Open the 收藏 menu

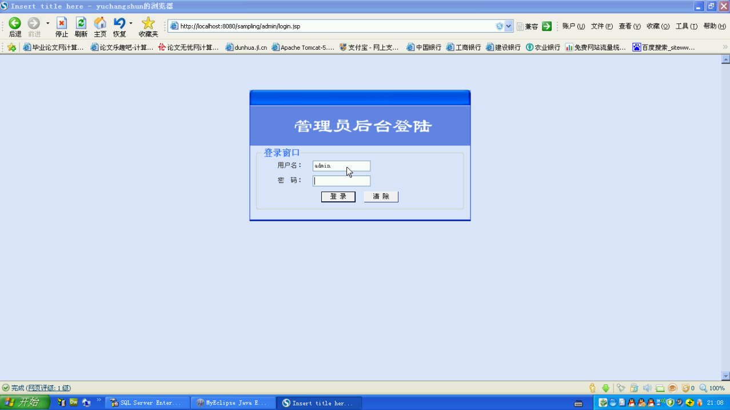(x=658, y=26)
